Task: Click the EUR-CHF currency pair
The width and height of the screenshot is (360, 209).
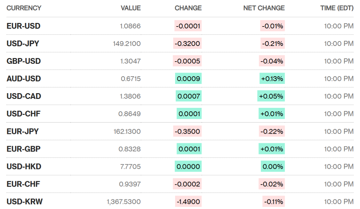Action: pyautogui.click(x=23, y=184)
